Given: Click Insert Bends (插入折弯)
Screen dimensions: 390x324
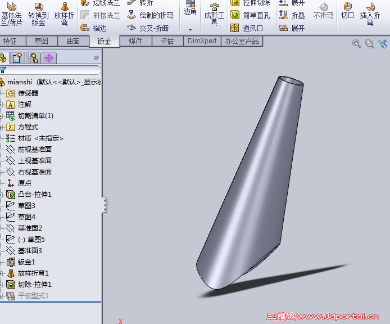Looking at the screenshot, I should (x=370, y=14).
